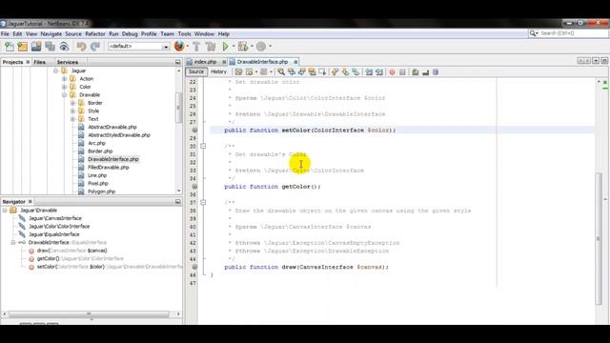Click the New Project toolbar icon
Image resolution: width=610 pixels, height=343 pixels.
pyautogui.click(x=23, y=47)
